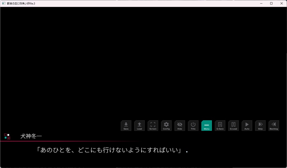Click the game icon in the title bar
287x168 pixels.
click(4, 3)
